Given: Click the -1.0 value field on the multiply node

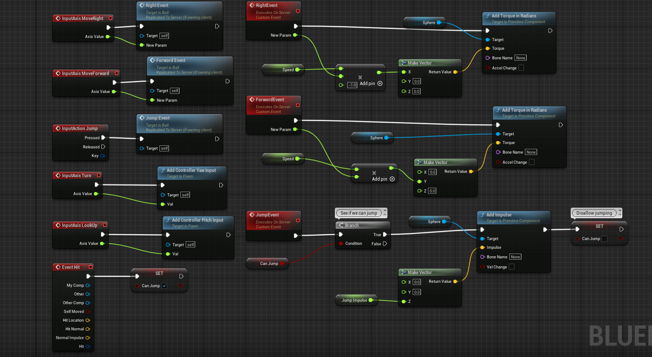Looking at the screenshot, I should pyautogui.click(x=352, y=85).
